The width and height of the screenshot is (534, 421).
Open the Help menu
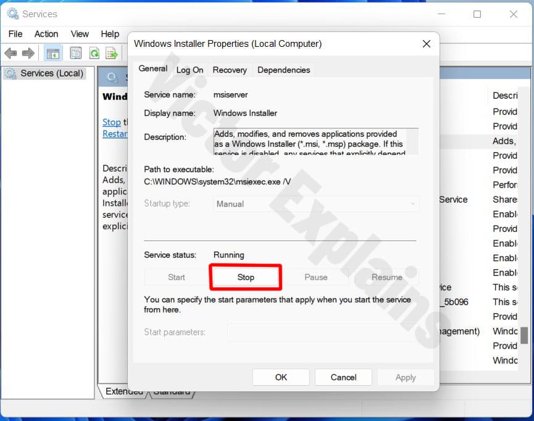tap(110, 34)
